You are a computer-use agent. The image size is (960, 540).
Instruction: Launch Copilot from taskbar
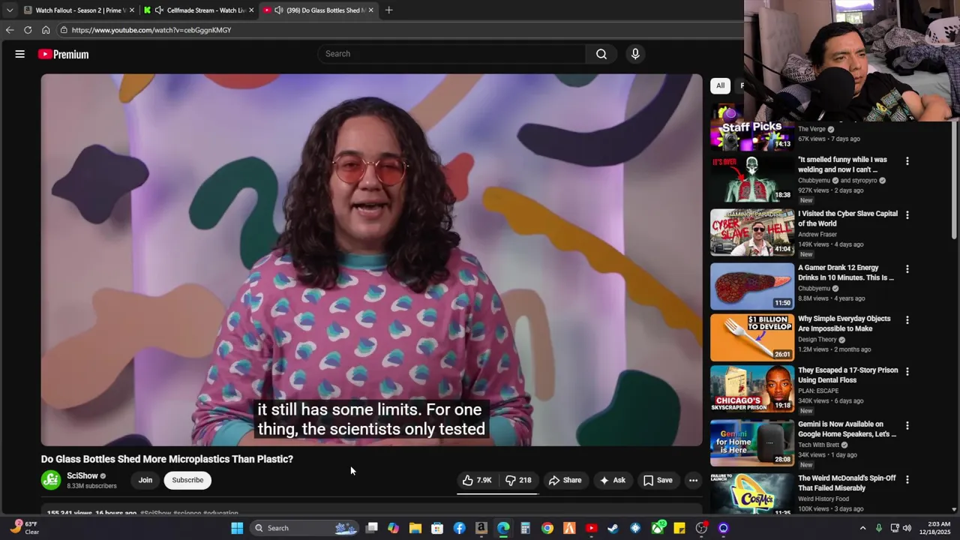393,528
